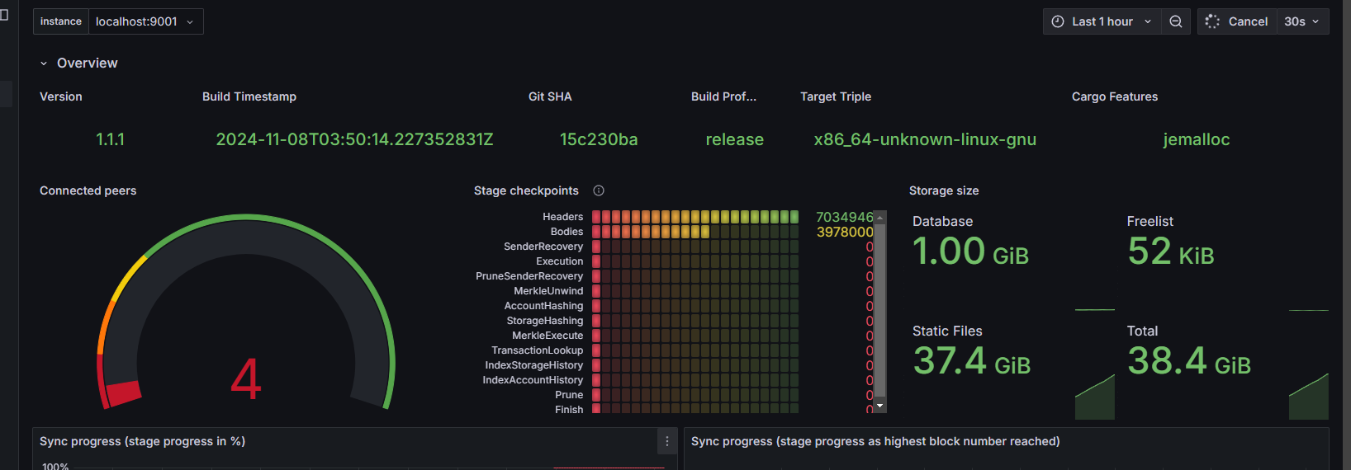
Task: Click the zoom out time range icon
Action: pos(1175,21)
